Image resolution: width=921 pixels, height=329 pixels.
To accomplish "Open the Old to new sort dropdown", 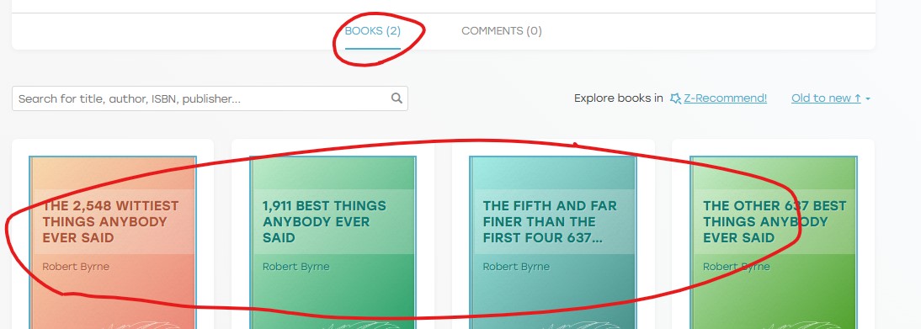I will 831,98.
